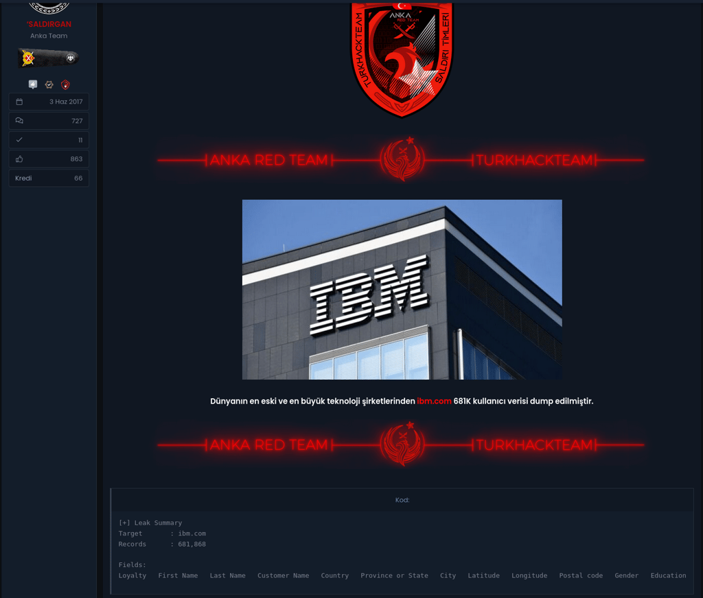
Task: Click the Province or State field name
Action: coord(395,575)
